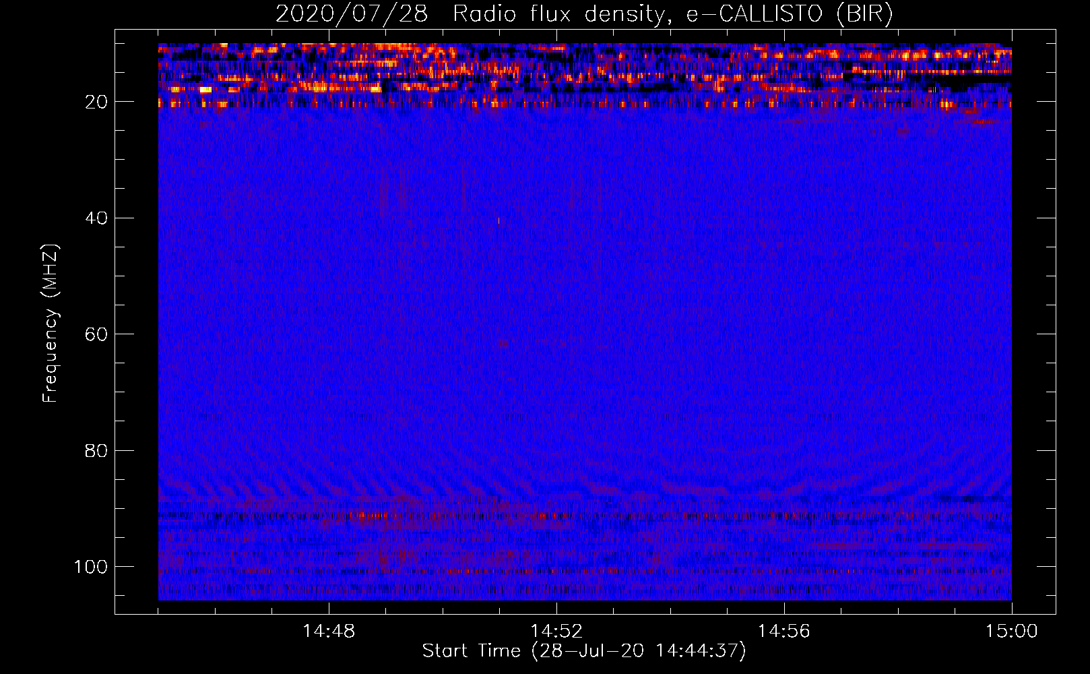Click the '14:56' time tick label
Viewport: 1090px width, 674px height.
[784, 632]
